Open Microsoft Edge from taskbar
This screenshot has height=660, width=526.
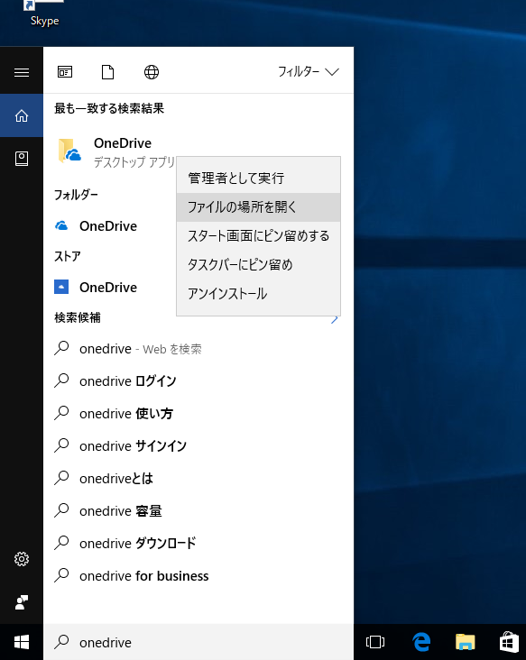point(421,642)
